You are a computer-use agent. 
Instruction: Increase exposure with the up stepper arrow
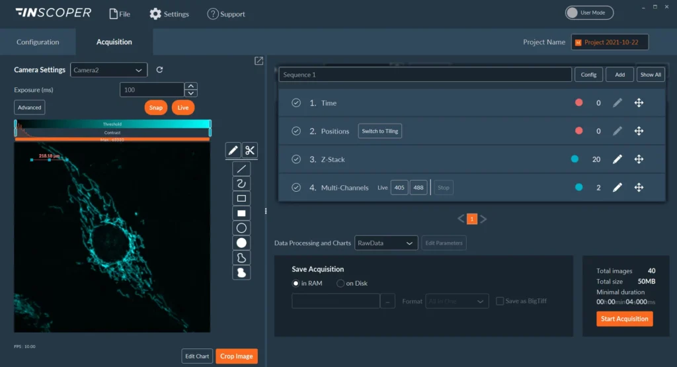pos(190,86)
